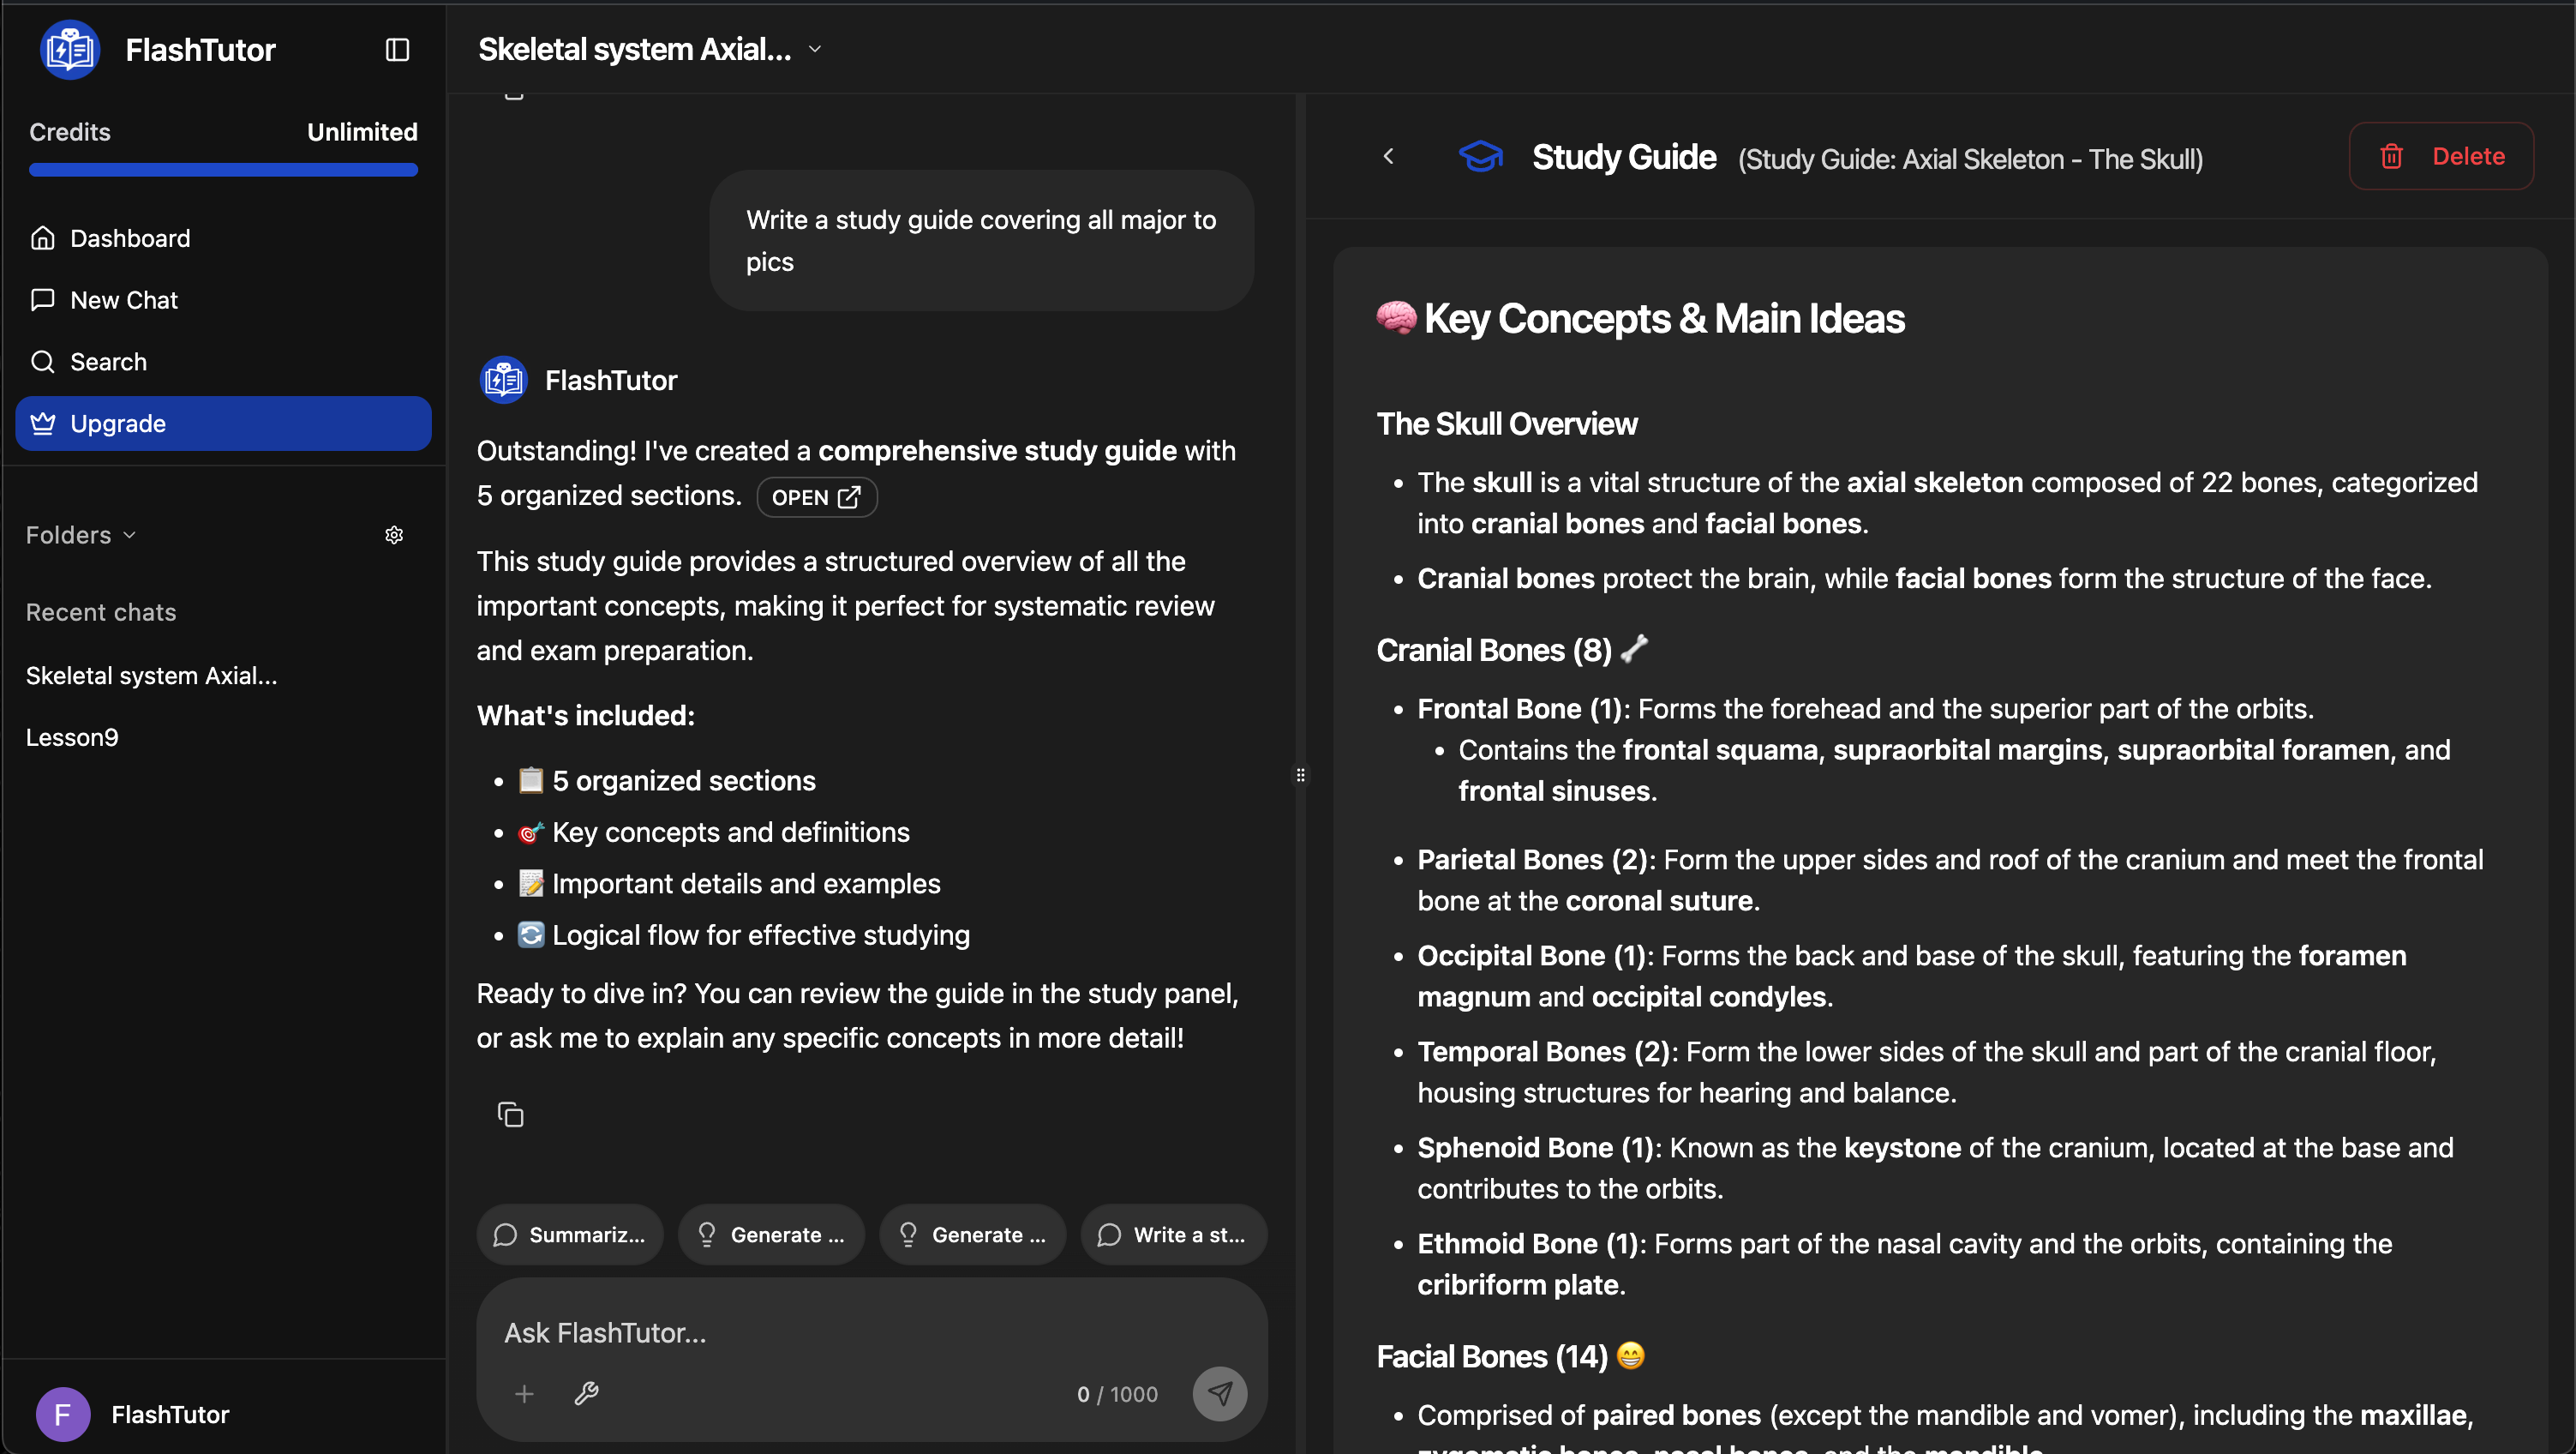Open the folders settings gear
The height and width of the screenshot is (1454, 2576).
[394, 535]
